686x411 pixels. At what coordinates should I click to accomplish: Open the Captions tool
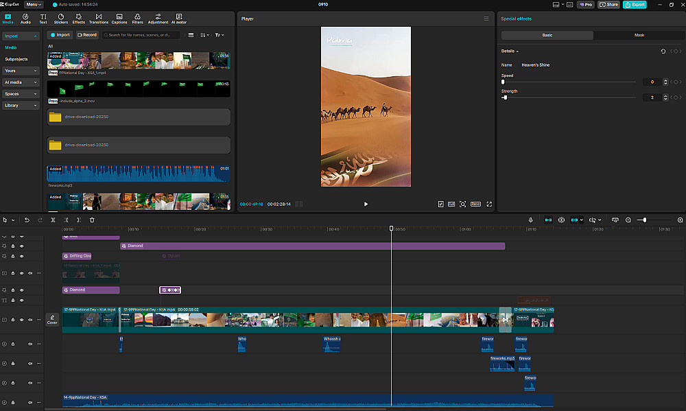pos(119,18)
